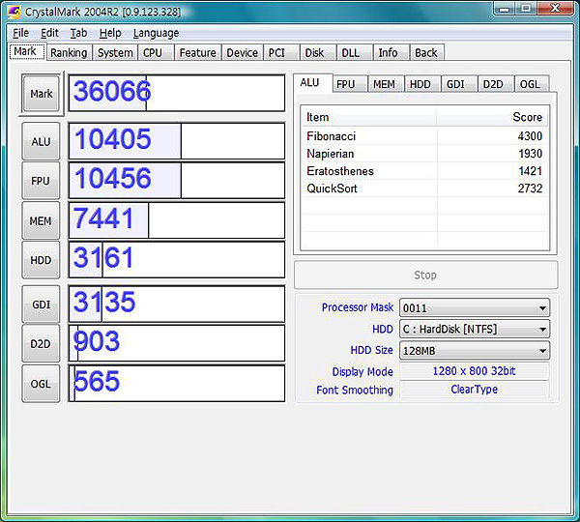
Task: Click the HDD score bar 3161
Action: [177, 260]
